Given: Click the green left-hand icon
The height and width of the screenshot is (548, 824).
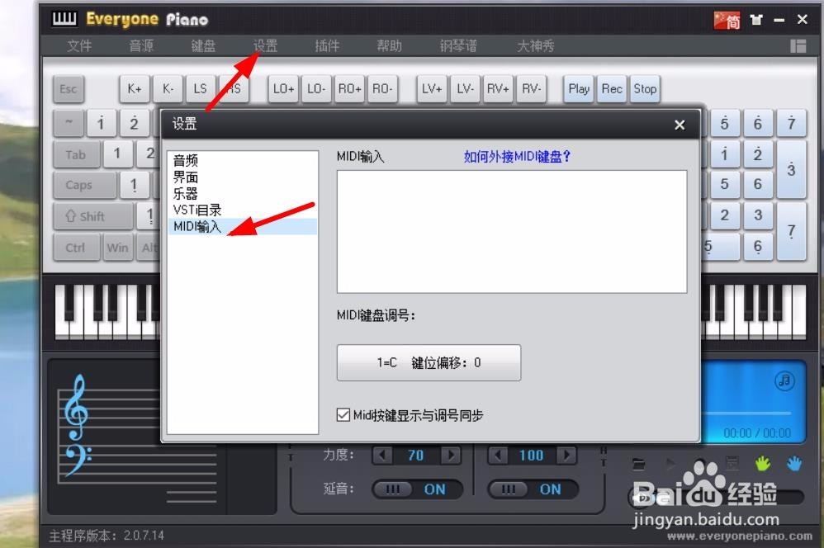Looking at the screenshot, I should pos(763,464).
